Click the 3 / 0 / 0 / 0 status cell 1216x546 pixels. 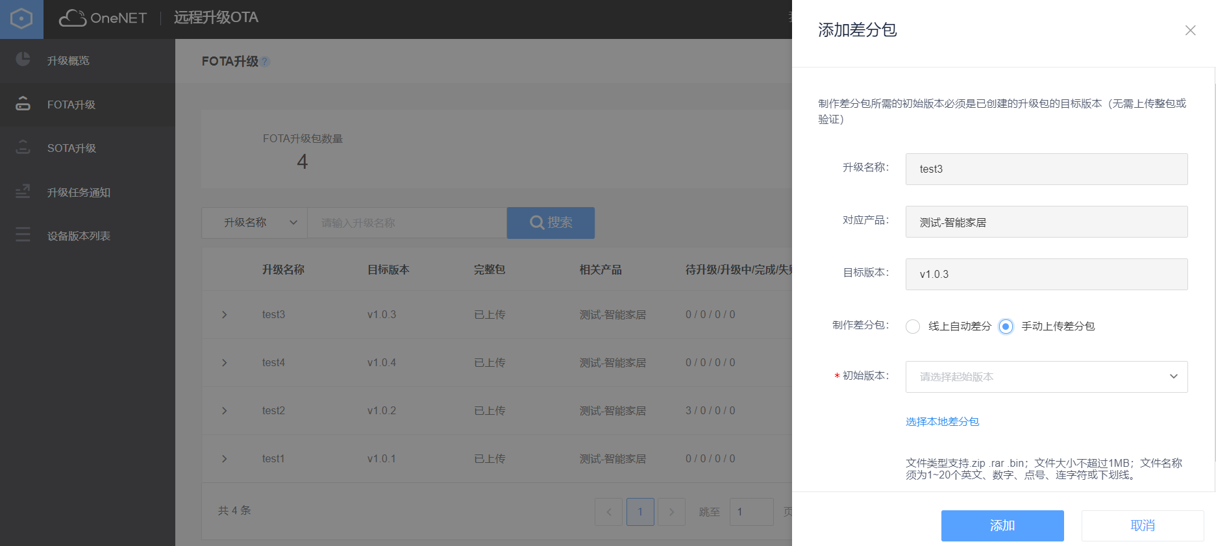pyautogui.click(x=710, y=411)
